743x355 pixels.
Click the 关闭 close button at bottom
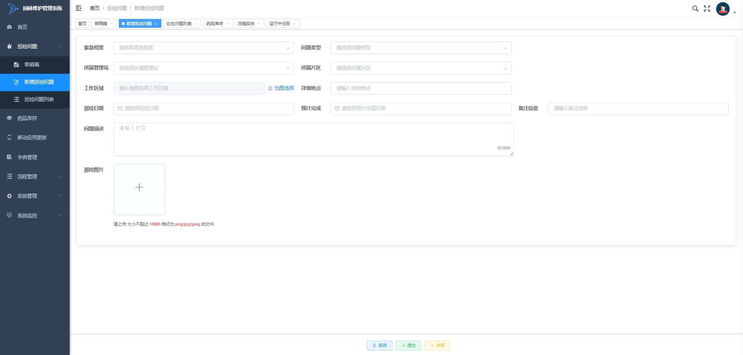pos(437,345)
